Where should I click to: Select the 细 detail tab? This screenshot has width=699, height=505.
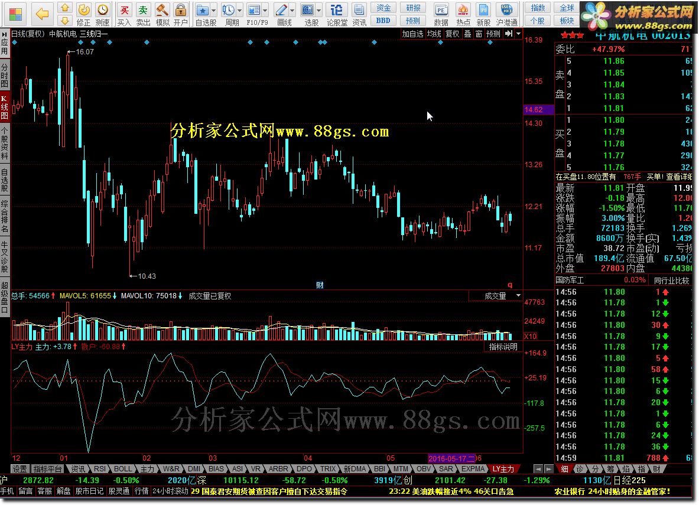pos(565,469)
